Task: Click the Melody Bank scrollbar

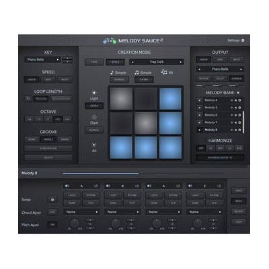Action: pos(243,122)
